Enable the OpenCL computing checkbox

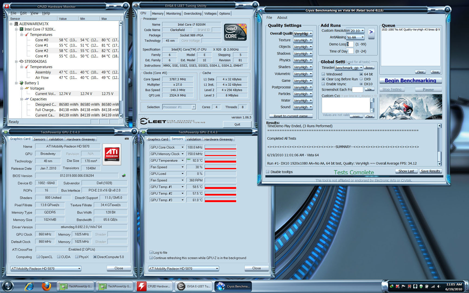pyautogui.click(x=38, y=257)
